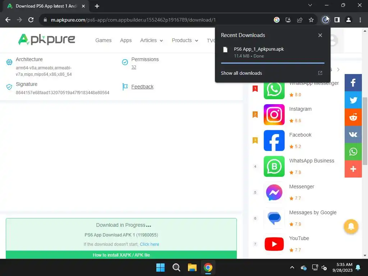The image size is (368, 276).
Task: Click the external-link icon beside Show all downloads
Action: point(320,73)
